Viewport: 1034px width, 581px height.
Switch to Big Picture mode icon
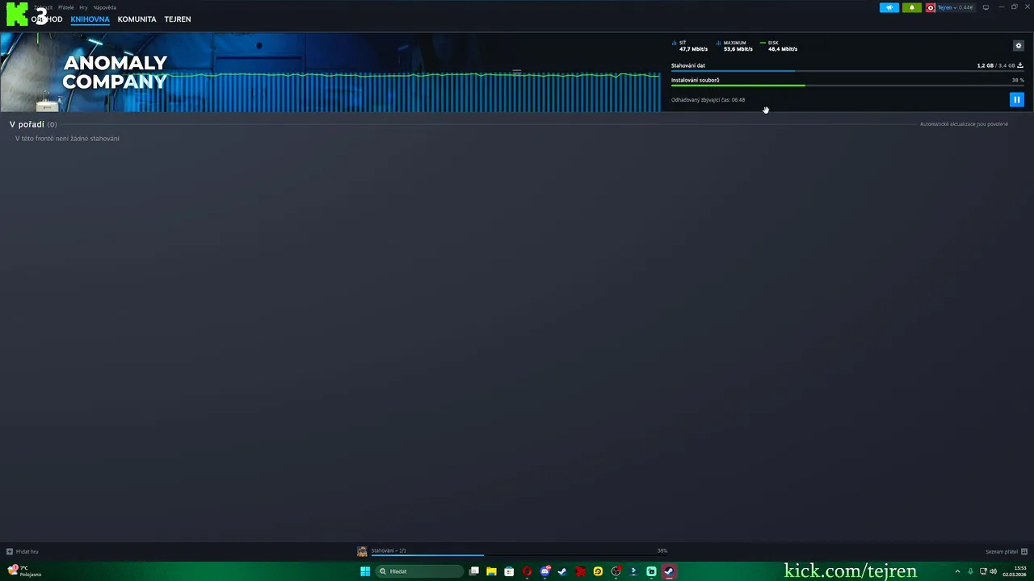pyautogui.click(x=986, y=7)
